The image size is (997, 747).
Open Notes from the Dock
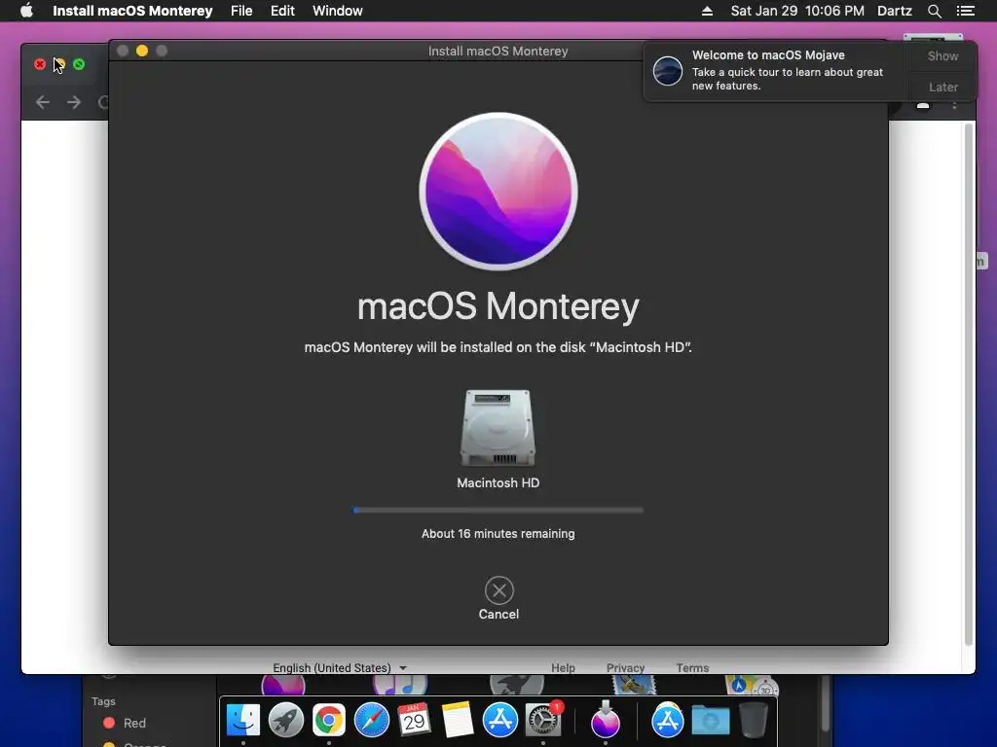458,721
